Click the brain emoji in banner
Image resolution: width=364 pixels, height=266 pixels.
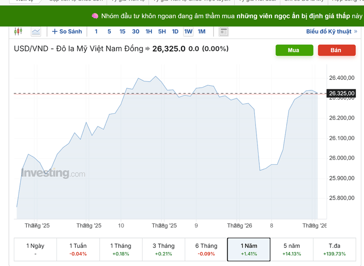tap(95, 15)
